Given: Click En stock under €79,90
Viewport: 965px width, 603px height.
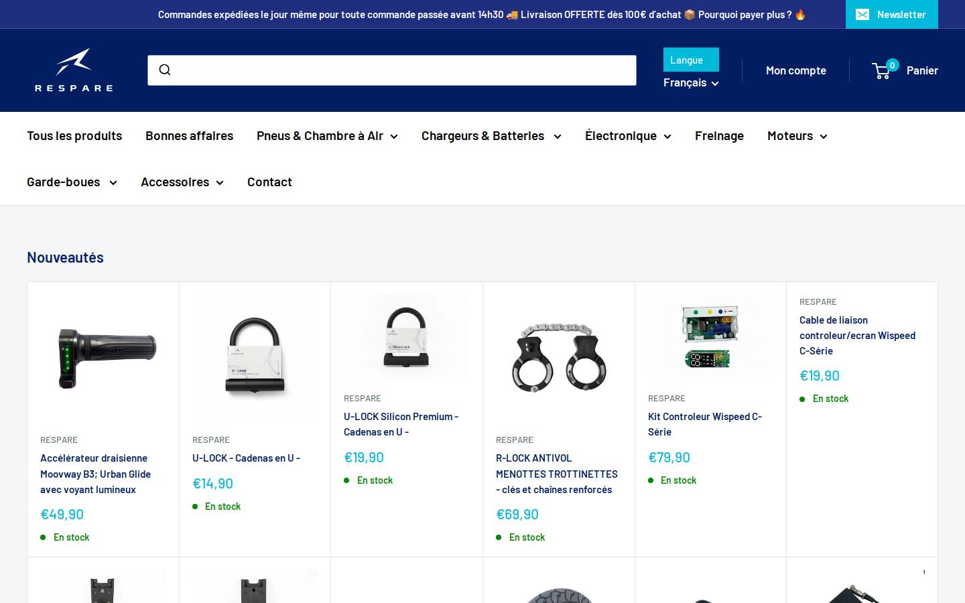Looking at the screenshot, I should tap(678, 480).
